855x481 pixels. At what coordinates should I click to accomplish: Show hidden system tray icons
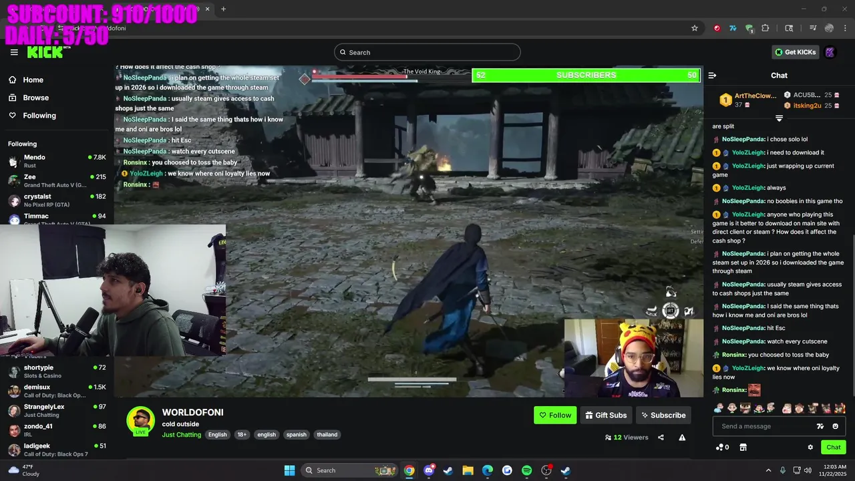click(768, 470)
